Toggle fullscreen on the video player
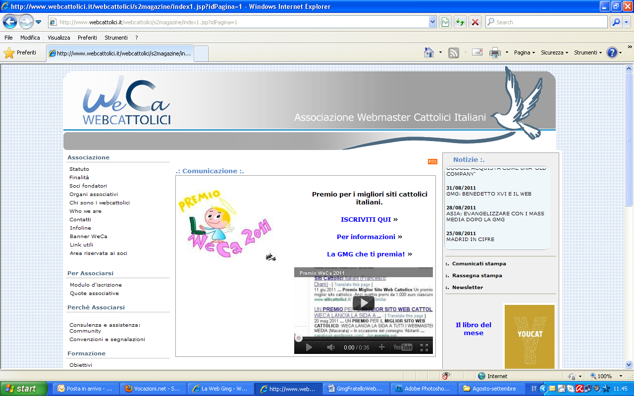Screen dimensions: 634x396 tap(424, 347)
